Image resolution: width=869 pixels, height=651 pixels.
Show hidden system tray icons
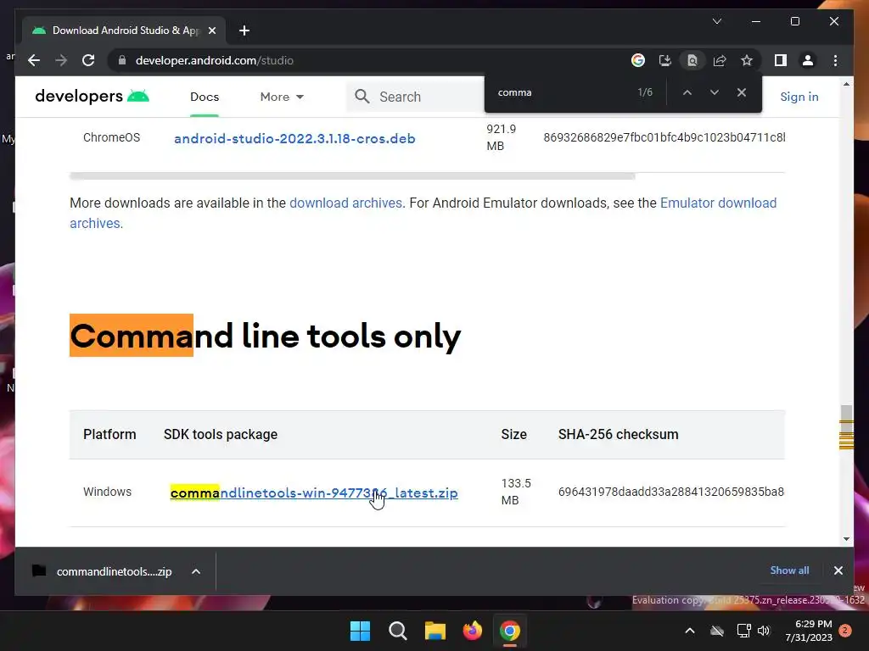(689, 631)
